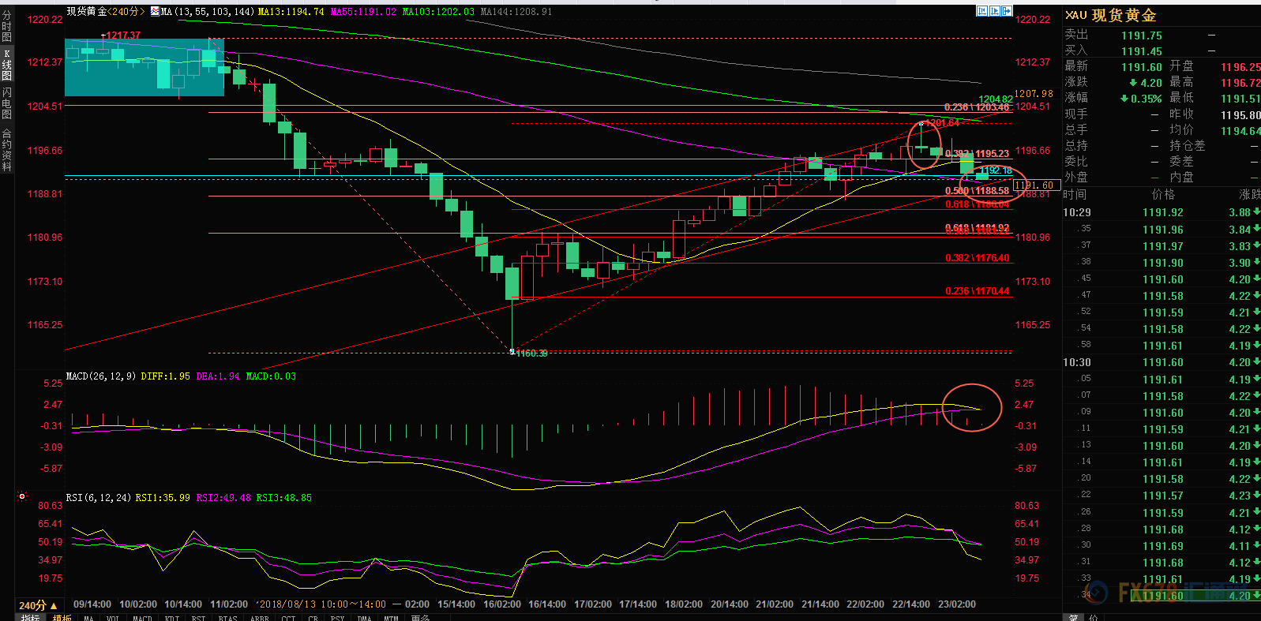Image resolution: width=1261 pixels, height=621 pixels.
Task: Choose the MACD indicator tab
Action: [x=142, y=618]
